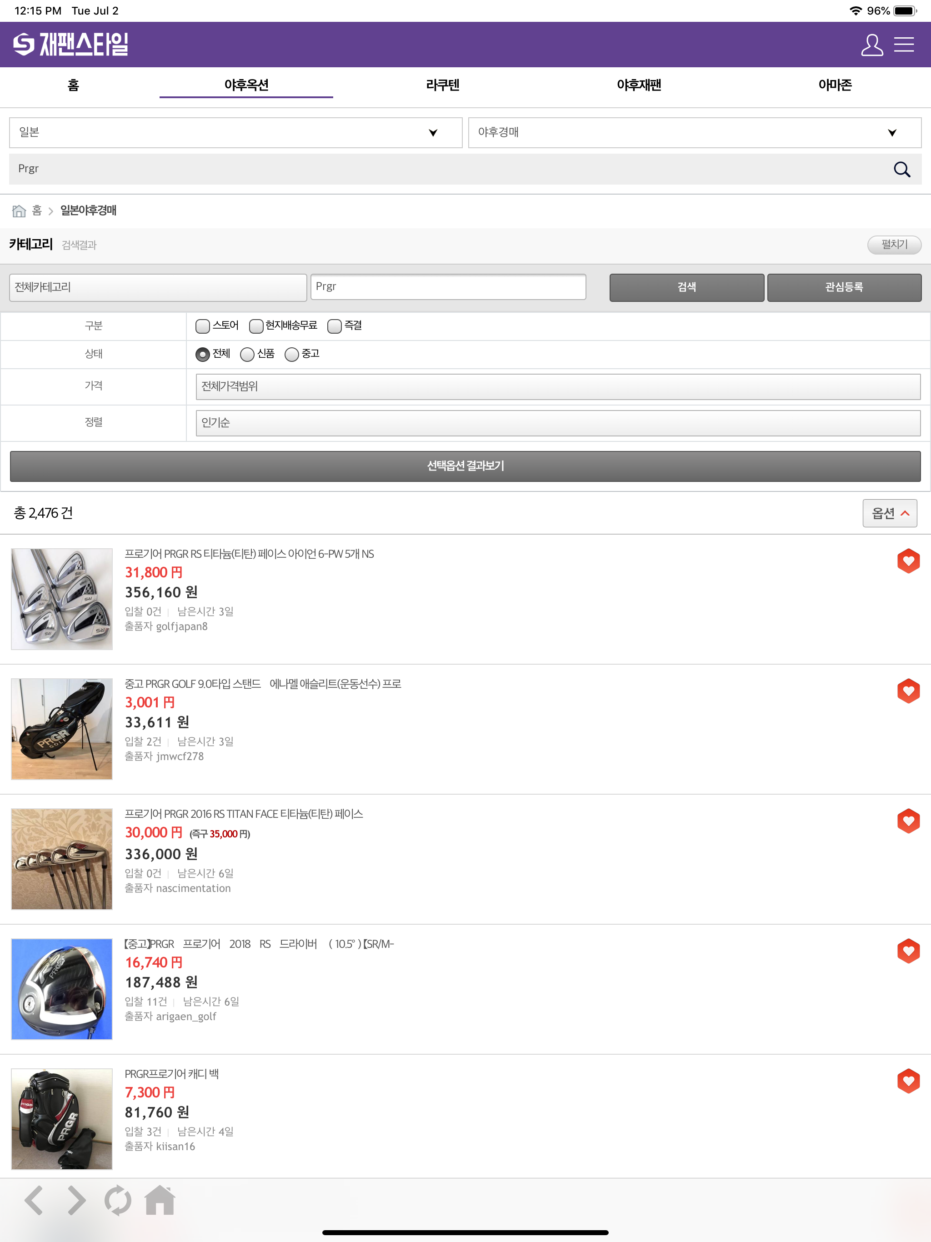Image resolution: width=931 pixels, height=1242 pixels.
Task: Switch to the 라쿠텐 tab
Action: coord(442,85)
